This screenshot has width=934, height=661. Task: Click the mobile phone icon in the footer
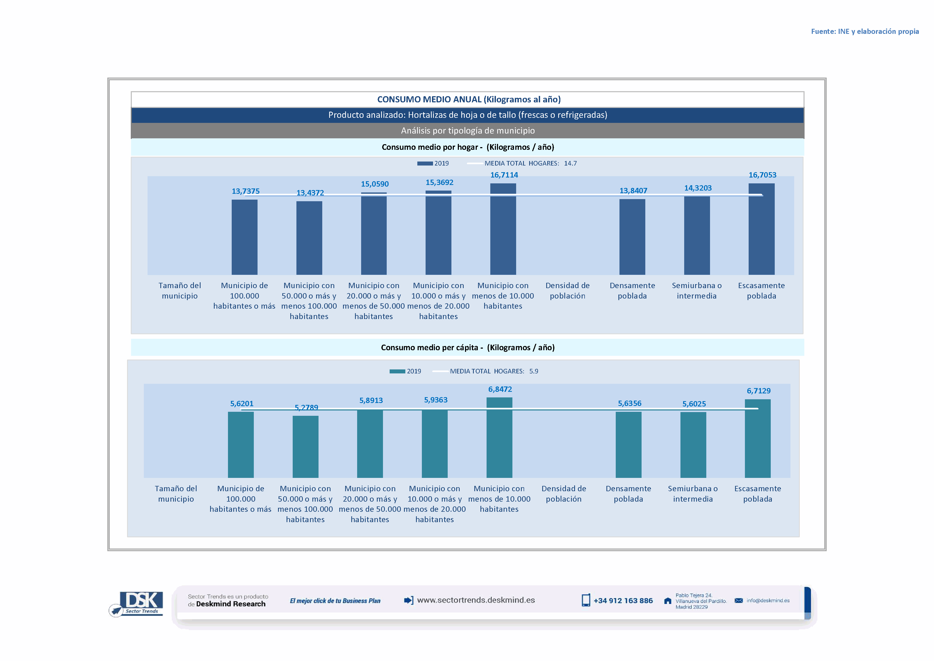[586, 600]
